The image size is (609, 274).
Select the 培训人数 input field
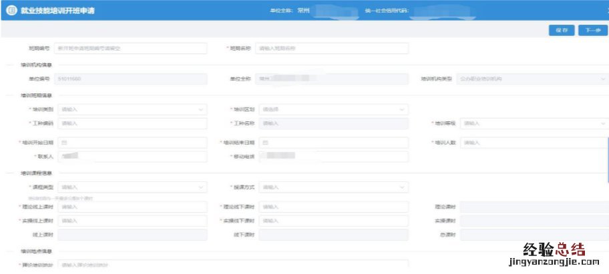tap(534, 143)
